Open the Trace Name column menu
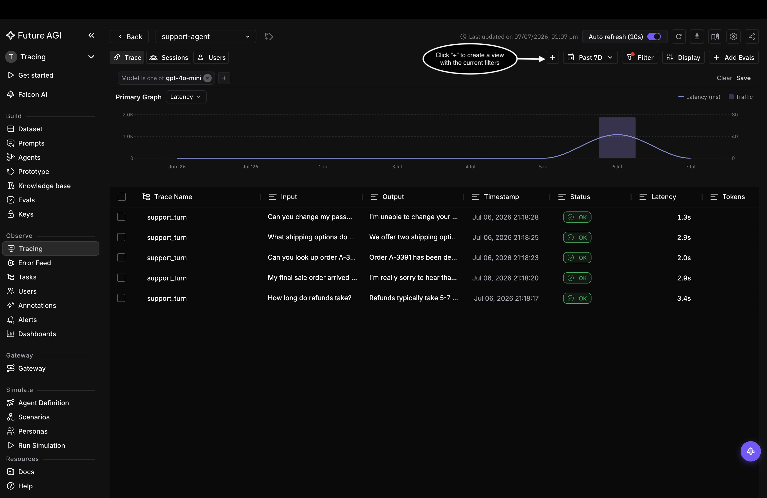This screenshot has width=767, height=498. tap(146, 197)
